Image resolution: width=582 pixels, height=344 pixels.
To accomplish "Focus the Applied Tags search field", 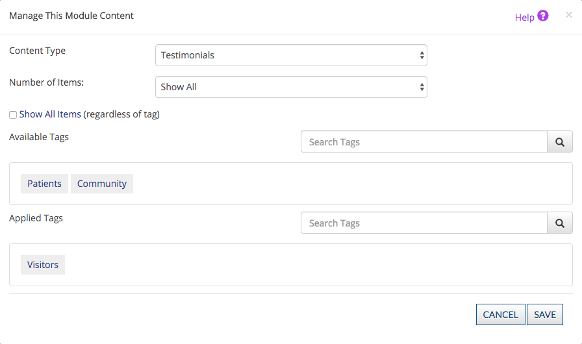I will coord(424,223).
